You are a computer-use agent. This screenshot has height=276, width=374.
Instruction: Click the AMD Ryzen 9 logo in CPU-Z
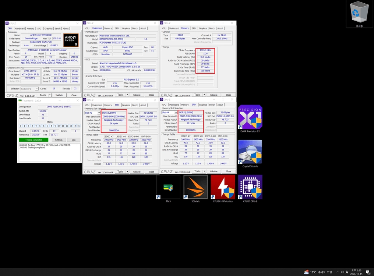(71, 40)
